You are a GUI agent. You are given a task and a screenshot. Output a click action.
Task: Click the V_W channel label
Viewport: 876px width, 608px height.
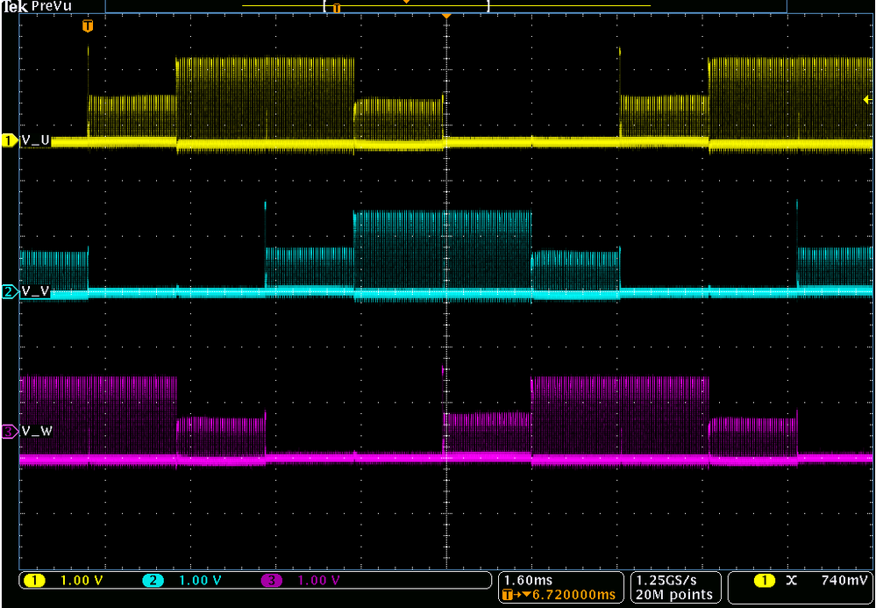(37, 432)
